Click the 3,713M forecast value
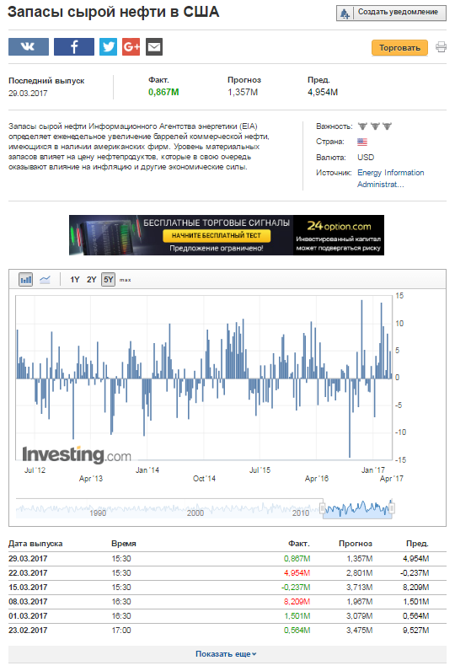 pyautogui.click(x=359, y=588)
